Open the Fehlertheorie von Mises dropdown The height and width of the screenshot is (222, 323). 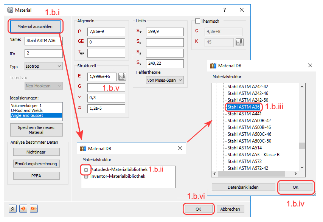point(165,80)
